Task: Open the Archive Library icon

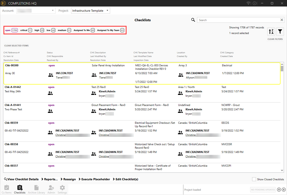Action: pyautogui.click(x=36, y=189)
